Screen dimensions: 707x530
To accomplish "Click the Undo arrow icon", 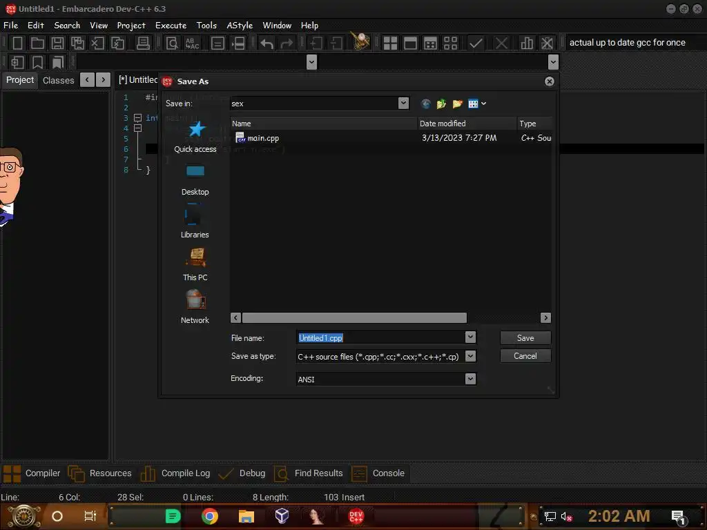I will tap(267, 43).
